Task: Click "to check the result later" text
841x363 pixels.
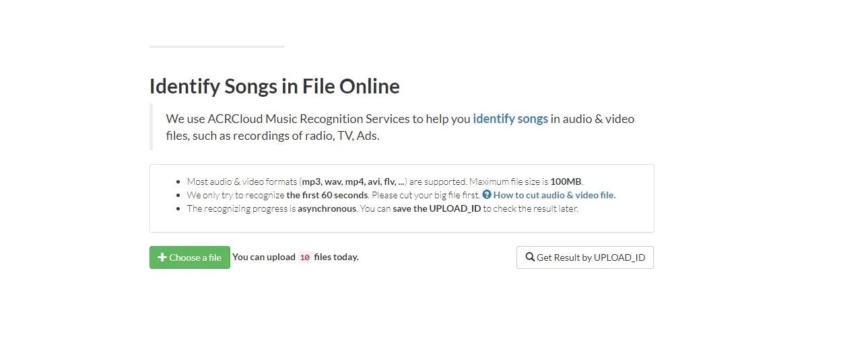Action: (531, 208)
